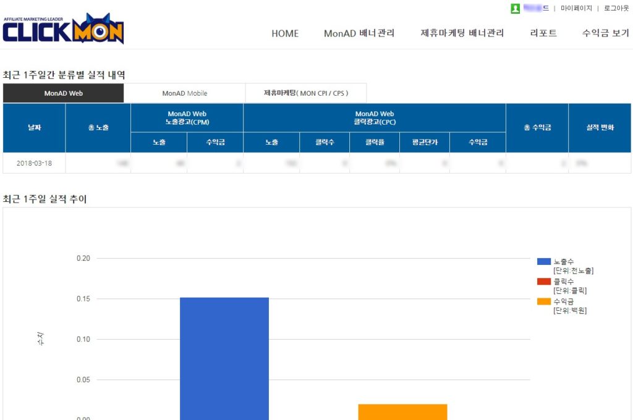Select the MonAD Web tab

tap(64, 93)
